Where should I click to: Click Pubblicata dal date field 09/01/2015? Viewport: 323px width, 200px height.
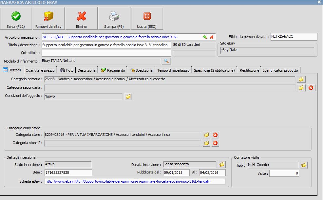coord(176,173)
